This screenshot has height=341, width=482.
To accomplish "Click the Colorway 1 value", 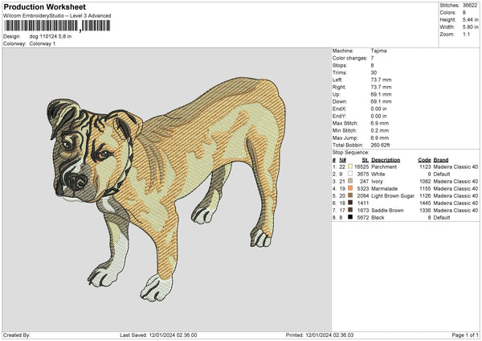I will tap(43, 43).
